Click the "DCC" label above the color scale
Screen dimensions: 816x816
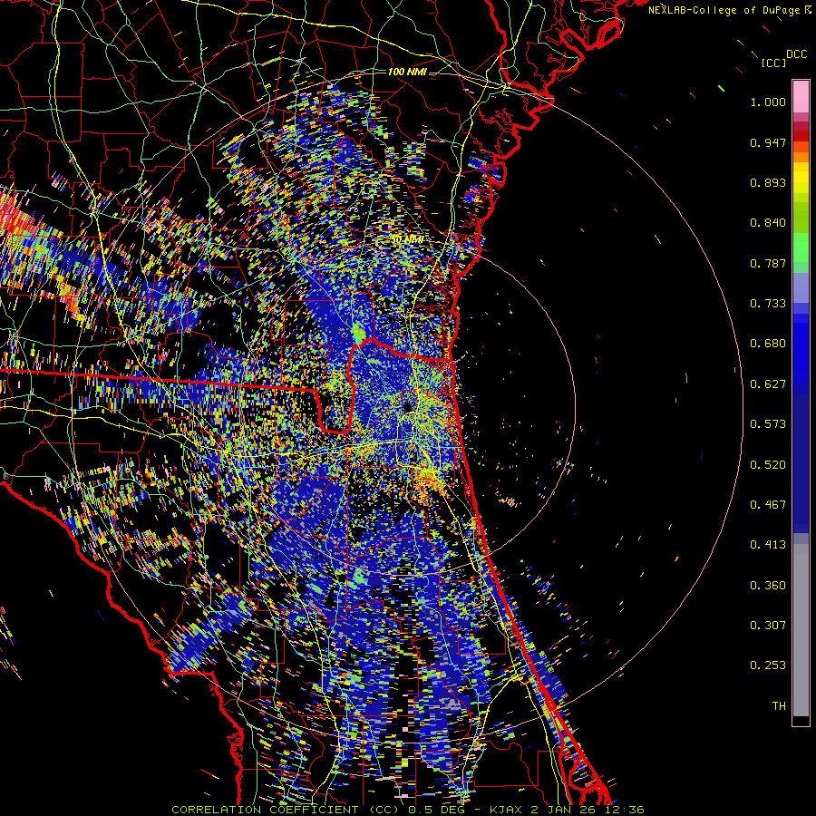click(x=796, y=54)
